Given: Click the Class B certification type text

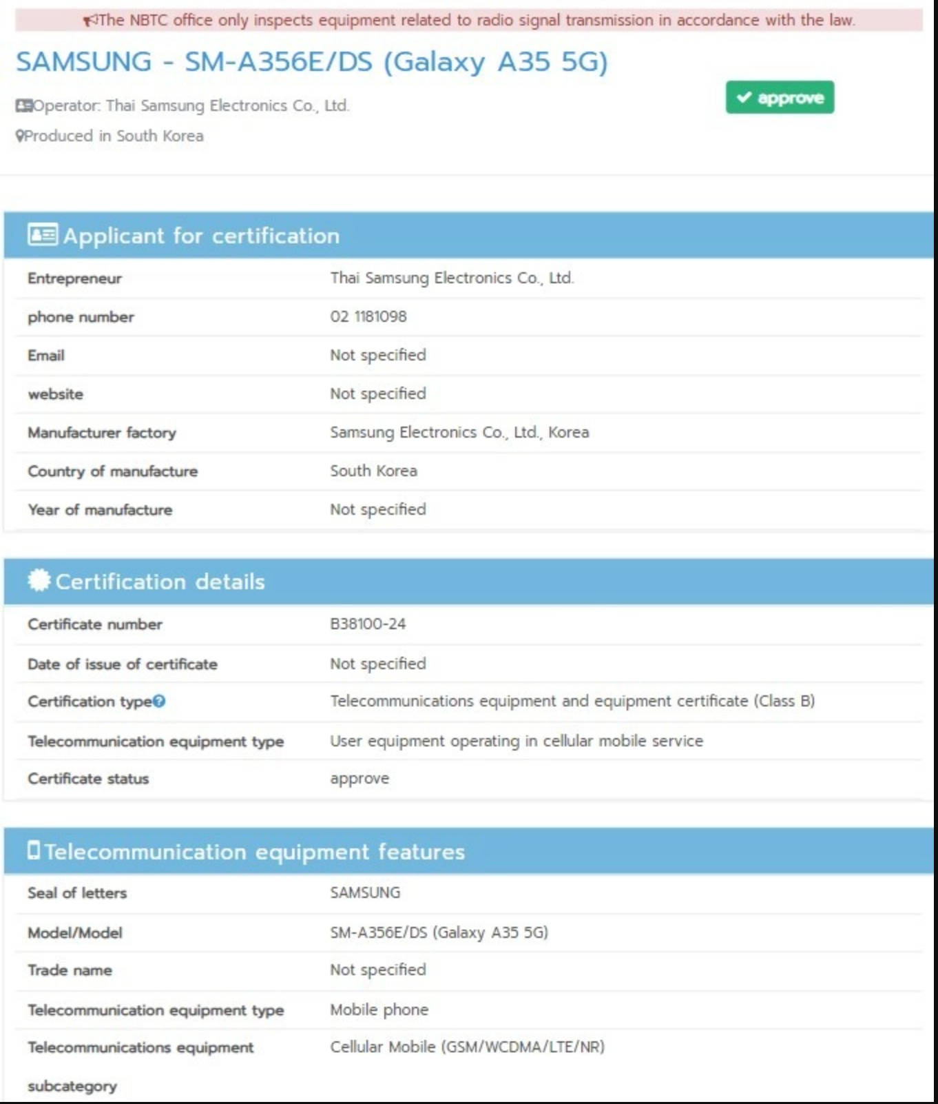Looking at the screenshot, I should click(572, 702).
